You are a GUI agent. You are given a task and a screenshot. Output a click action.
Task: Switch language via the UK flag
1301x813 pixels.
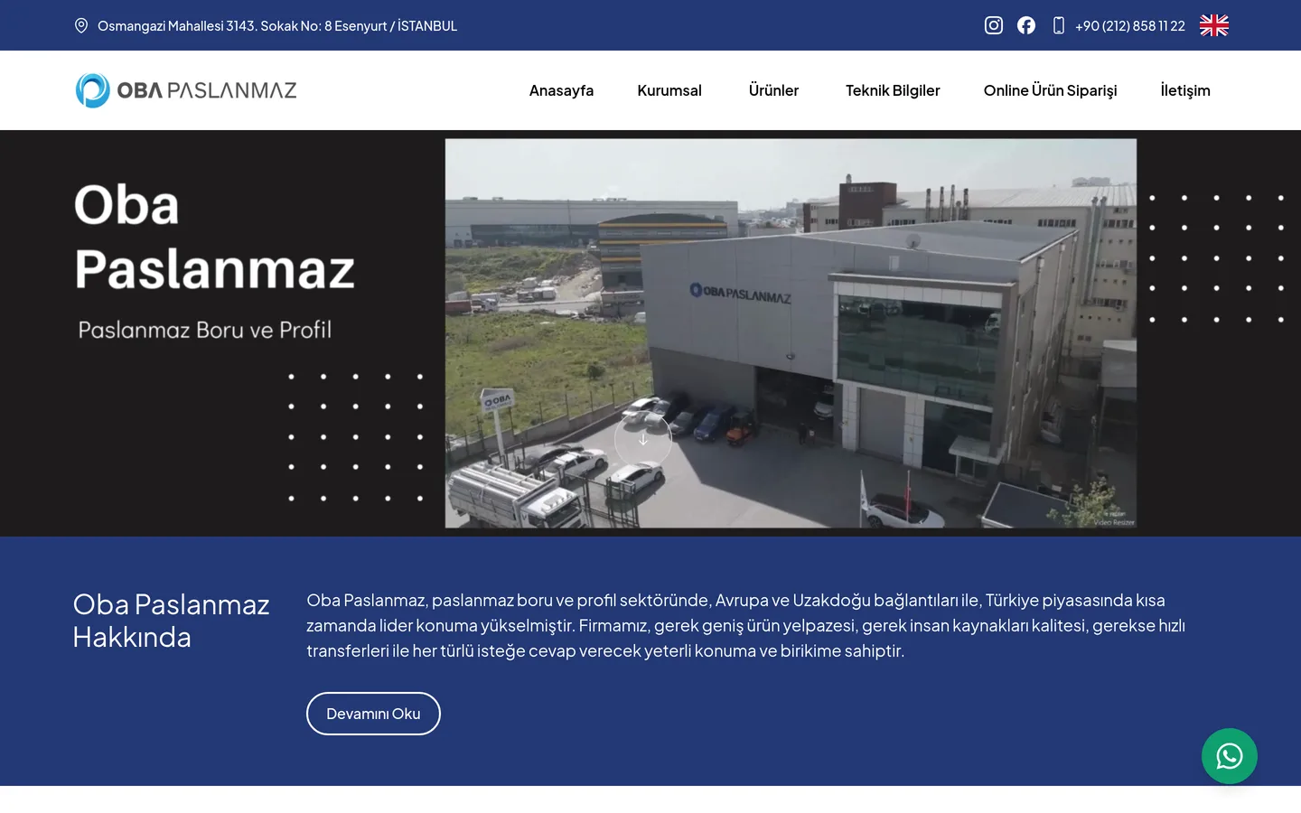(x=1214, y=25)
